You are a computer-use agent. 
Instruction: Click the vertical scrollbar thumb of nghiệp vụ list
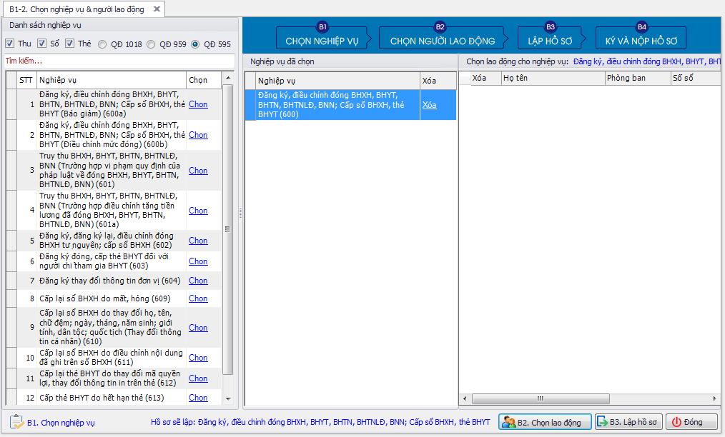tap(228, 229)
